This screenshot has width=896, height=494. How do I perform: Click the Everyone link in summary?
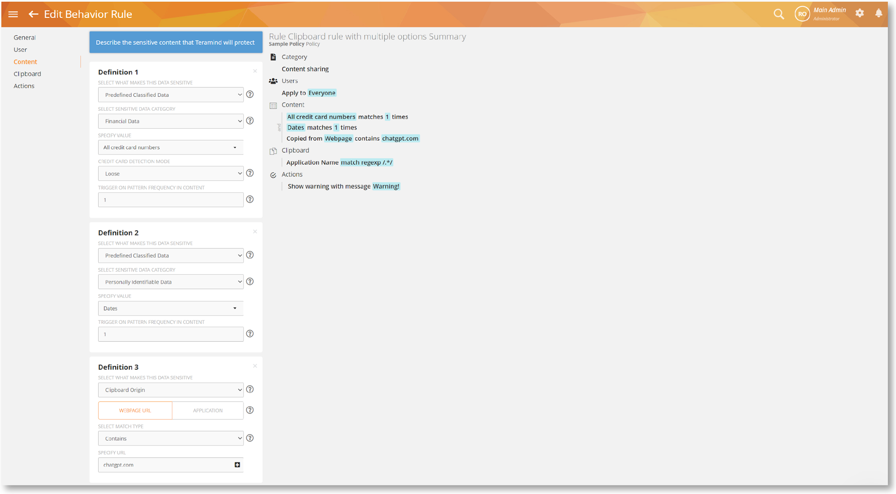point(321,93)
